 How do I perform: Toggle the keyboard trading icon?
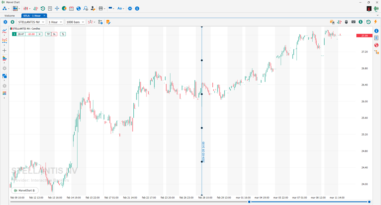[x=354, y=22]
